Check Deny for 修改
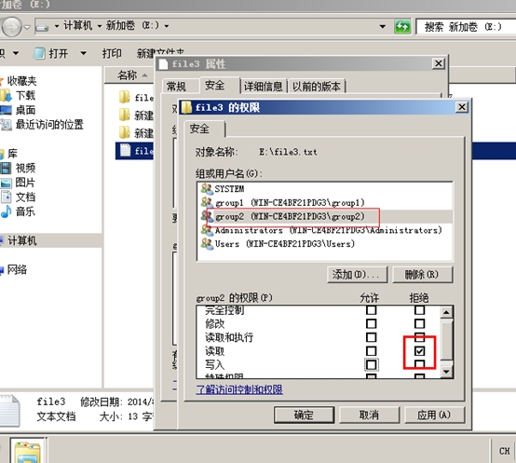The image size is (516, 463). click(419, 324)
